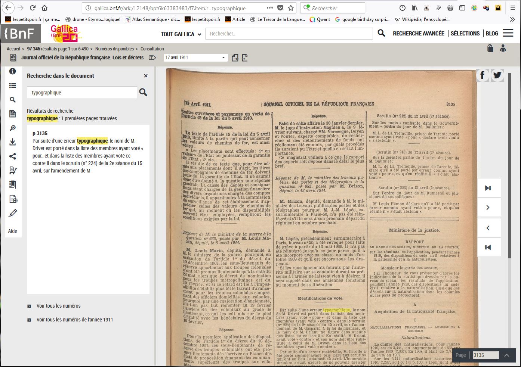
Task: Click 'Voir tous les numéros de l'année 1911'
Action: tap(74, 320)
